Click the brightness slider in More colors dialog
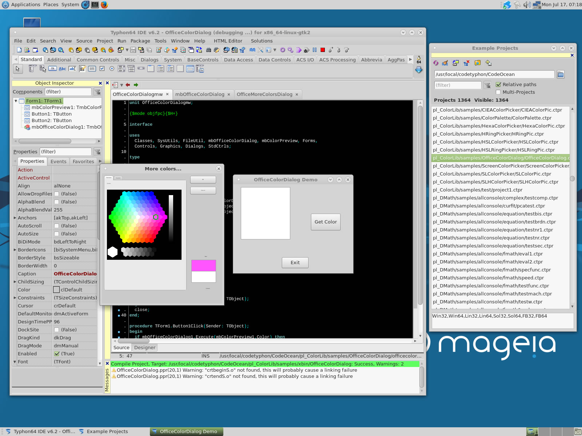Screen dimensions: 582x436 171,217
